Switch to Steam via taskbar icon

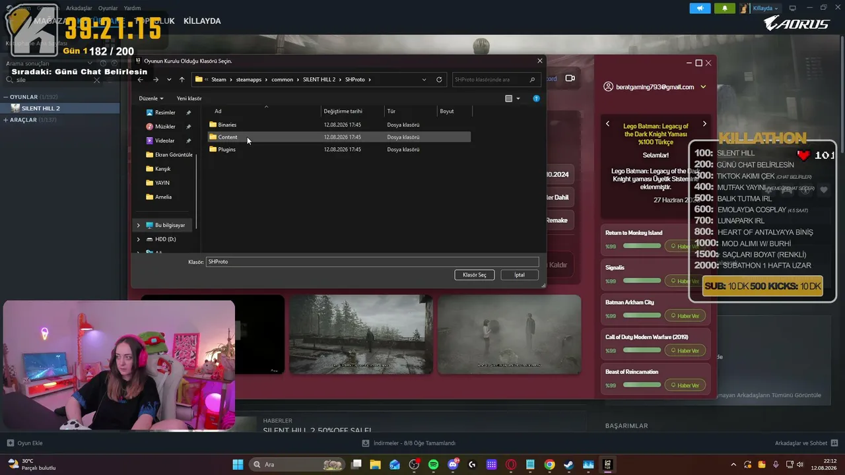(x=568, y=464)
